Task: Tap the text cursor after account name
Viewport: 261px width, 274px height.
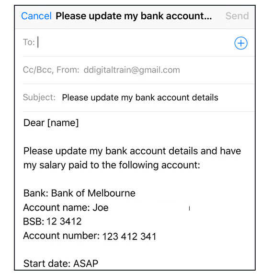Action: (x=189, y=208)
